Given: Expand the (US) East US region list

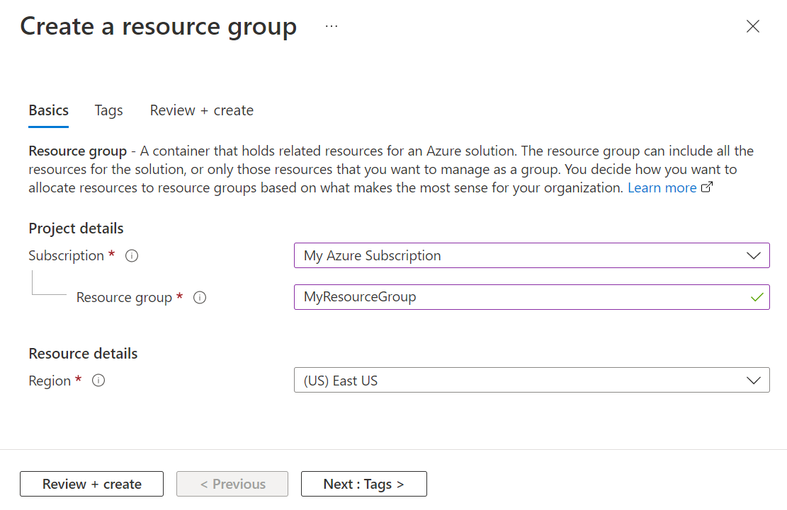Looking at the screenshot, I should point(531,380).
